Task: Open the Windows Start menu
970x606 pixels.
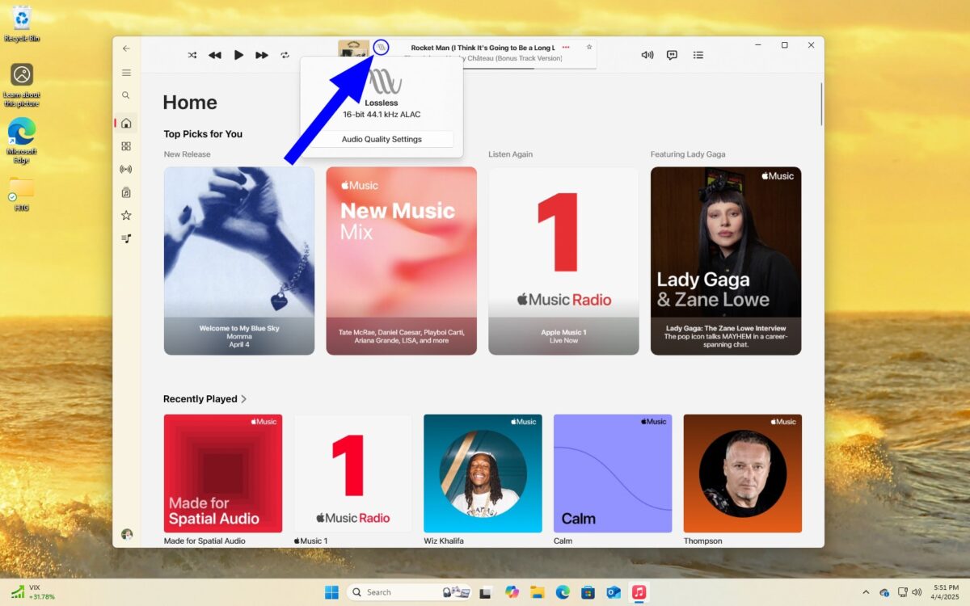Action: [331, 592]
